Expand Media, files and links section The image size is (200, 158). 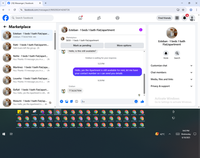pyautogui.click(x=172, y=79)
